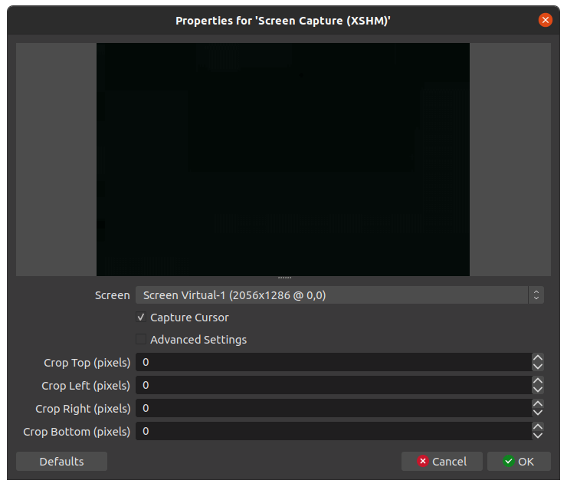Cancel the Screen Capture properties dialog
This screenshot has height=487, width=567.
tap(441, 461)
